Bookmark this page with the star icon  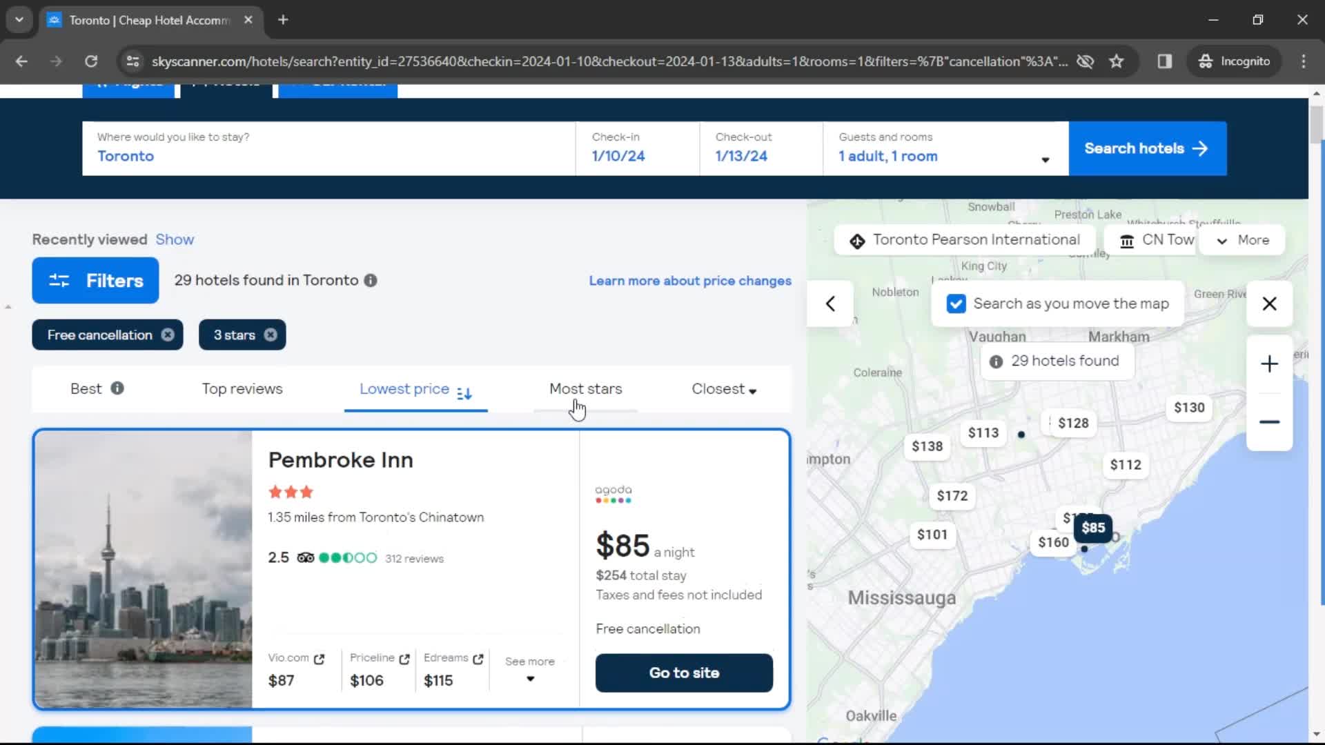click(x=1117, y=61)
